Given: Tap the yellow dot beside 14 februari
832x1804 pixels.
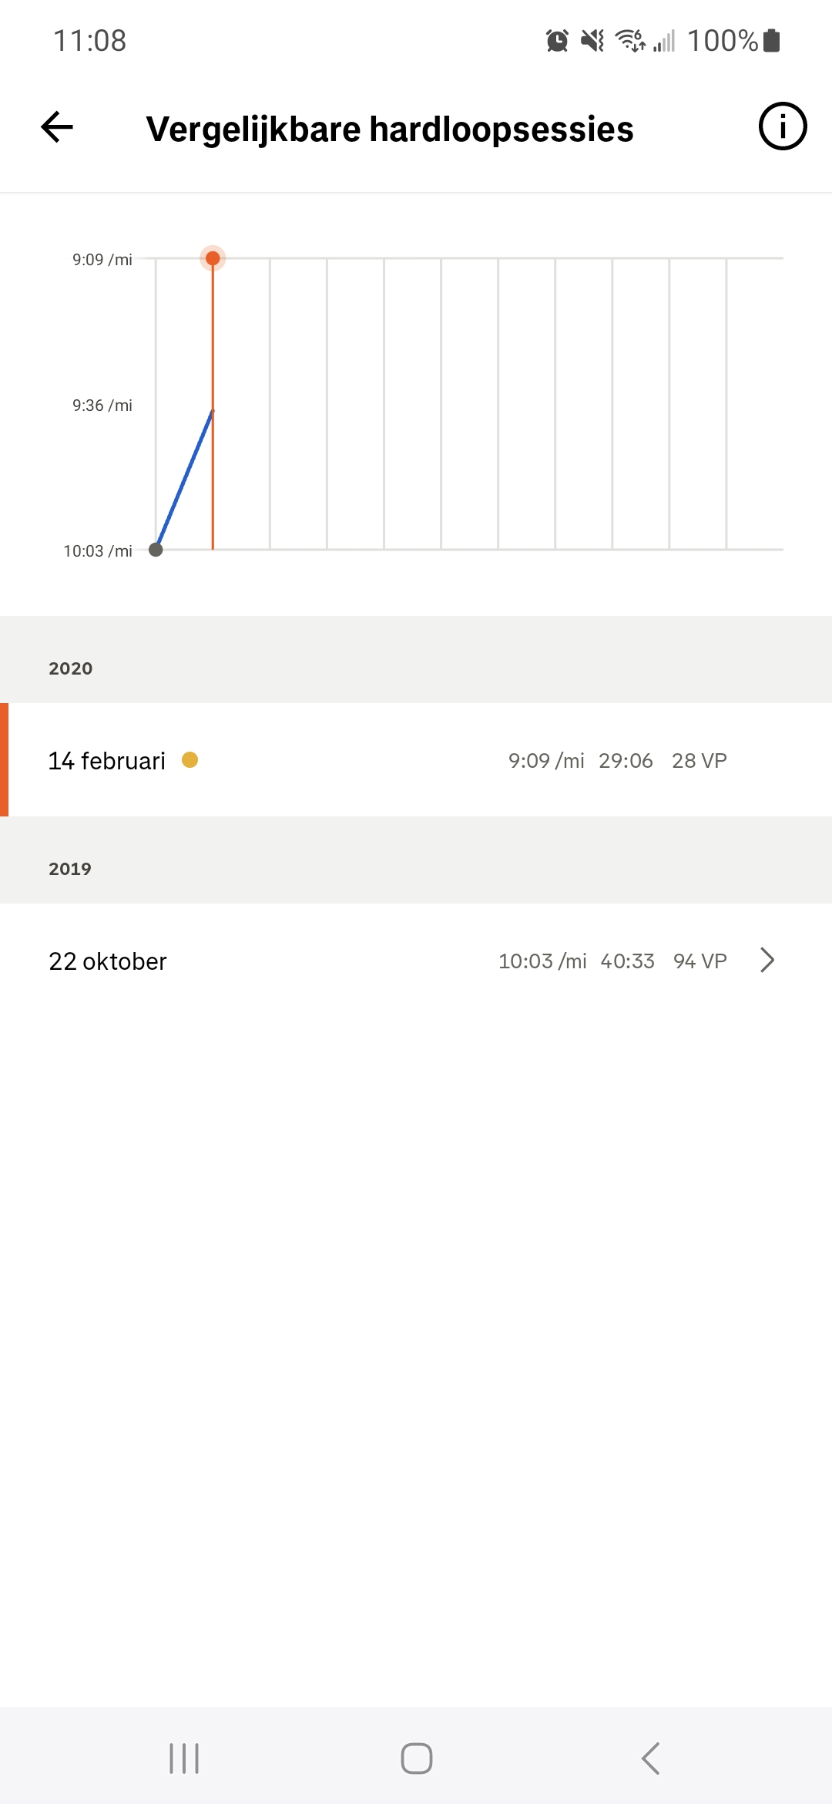Looking at the screenshot, I should click(x=190, y=760).
